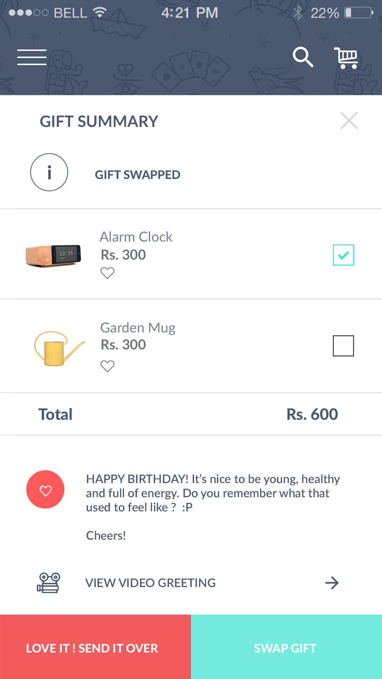This screenshot has height=679, width=382.
Task: Tap the gift swapped info icon
Action: click(49, 172)
